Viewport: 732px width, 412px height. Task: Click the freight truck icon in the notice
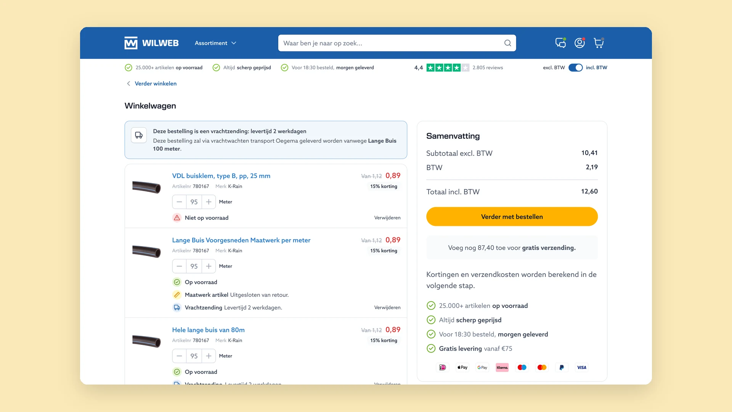click(139, 135)
